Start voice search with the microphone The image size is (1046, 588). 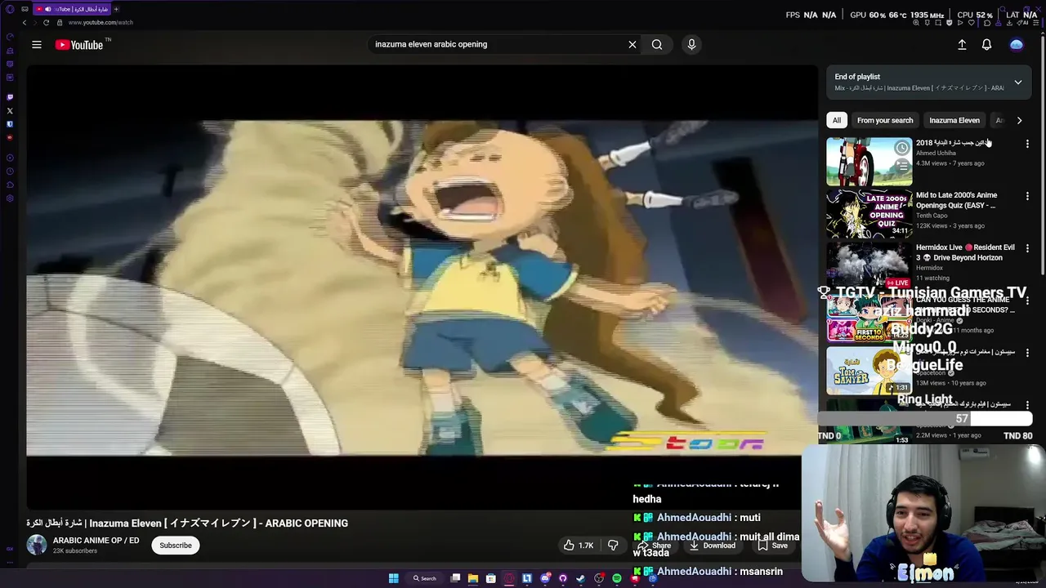pos(691,45)
